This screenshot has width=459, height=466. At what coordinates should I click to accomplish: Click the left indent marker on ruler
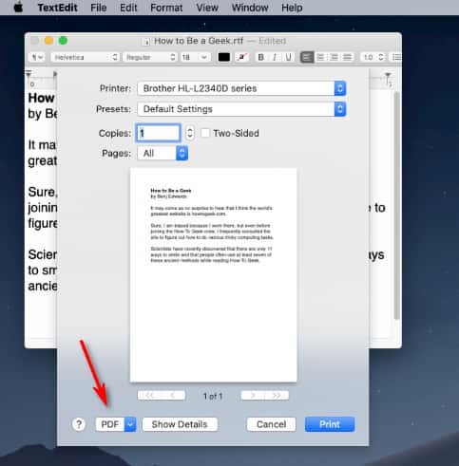[x=29, y=74]
